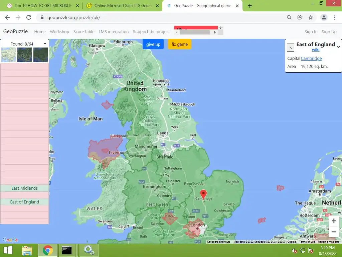The image size is (342, 257).
Task: Click Keyboard shortcuts on map footer
Action: coord(218,242)
